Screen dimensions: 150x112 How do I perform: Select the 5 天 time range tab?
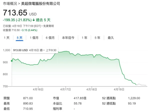[19, 38]
